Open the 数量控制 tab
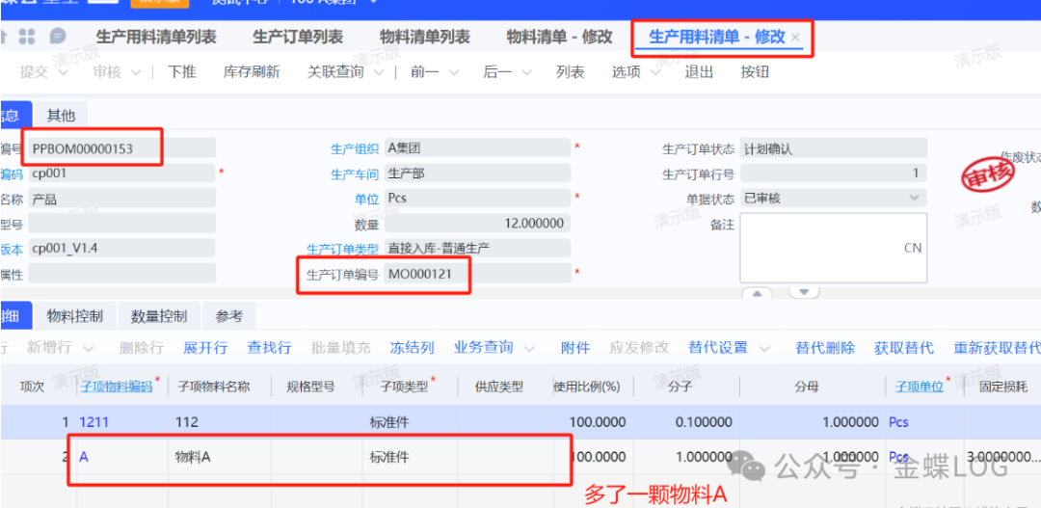The width and height of the screenshot is (1041, 508). point(159,316)
